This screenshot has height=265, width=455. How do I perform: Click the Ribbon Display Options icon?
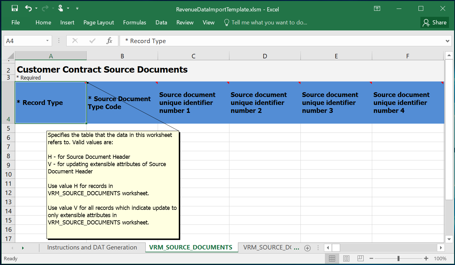pos(377,9)
